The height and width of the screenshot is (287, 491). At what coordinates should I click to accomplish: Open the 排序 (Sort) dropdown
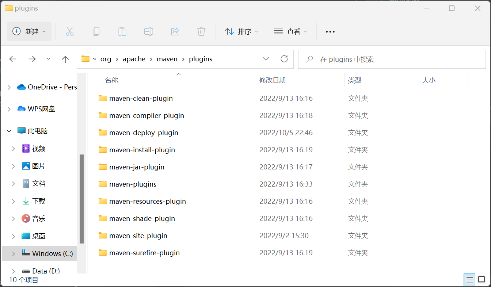point(241,31)
